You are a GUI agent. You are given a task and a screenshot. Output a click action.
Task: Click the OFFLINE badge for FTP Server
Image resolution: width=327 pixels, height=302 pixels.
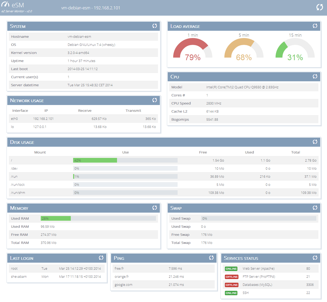click(x=232, y=277)
